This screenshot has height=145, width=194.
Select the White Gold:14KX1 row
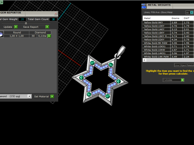point(168,53)
